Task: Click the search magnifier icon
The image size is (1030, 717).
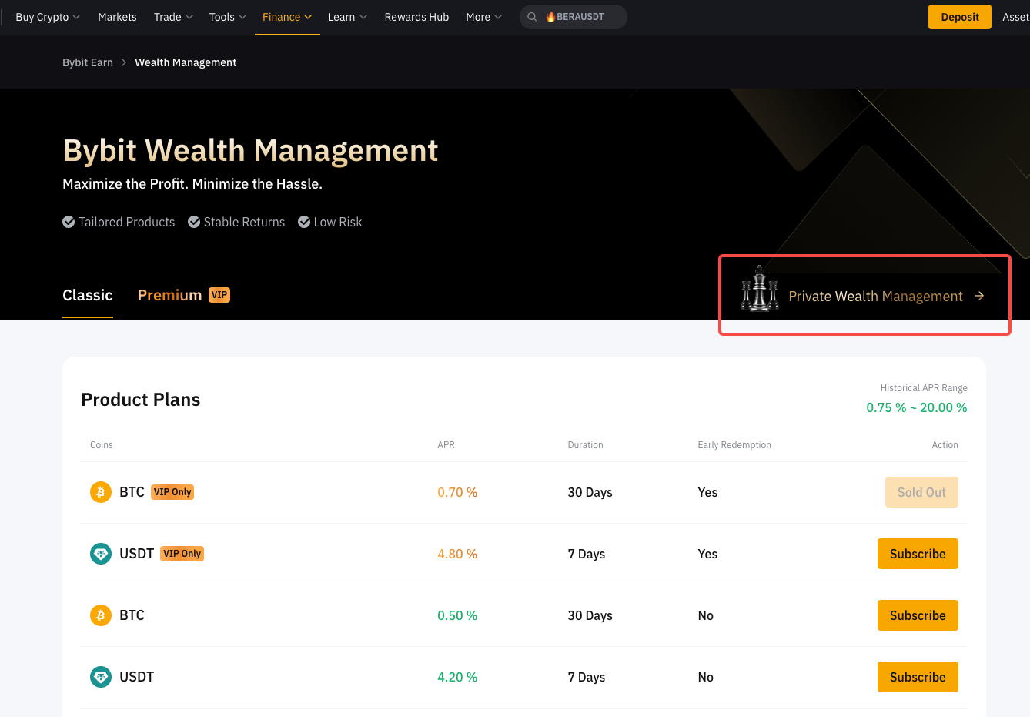Action: coord(532,17)
